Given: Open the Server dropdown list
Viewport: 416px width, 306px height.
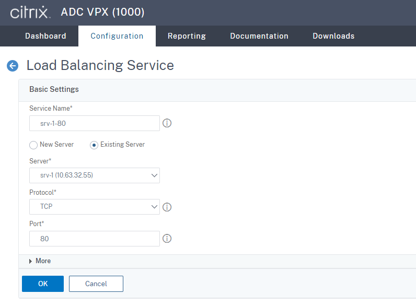Looking at the screenshot, I should coord(95,175).
